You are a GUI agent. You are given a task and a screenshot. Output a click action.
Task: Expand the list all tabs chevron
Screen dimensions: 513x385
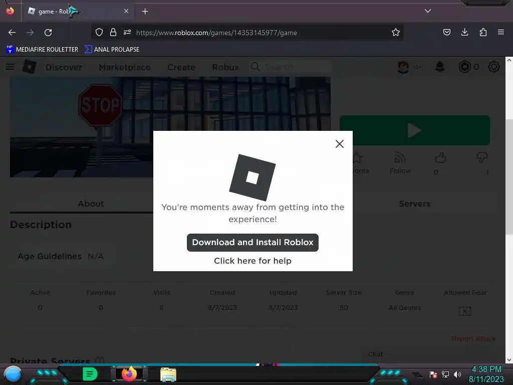click(x=428, y=11)
